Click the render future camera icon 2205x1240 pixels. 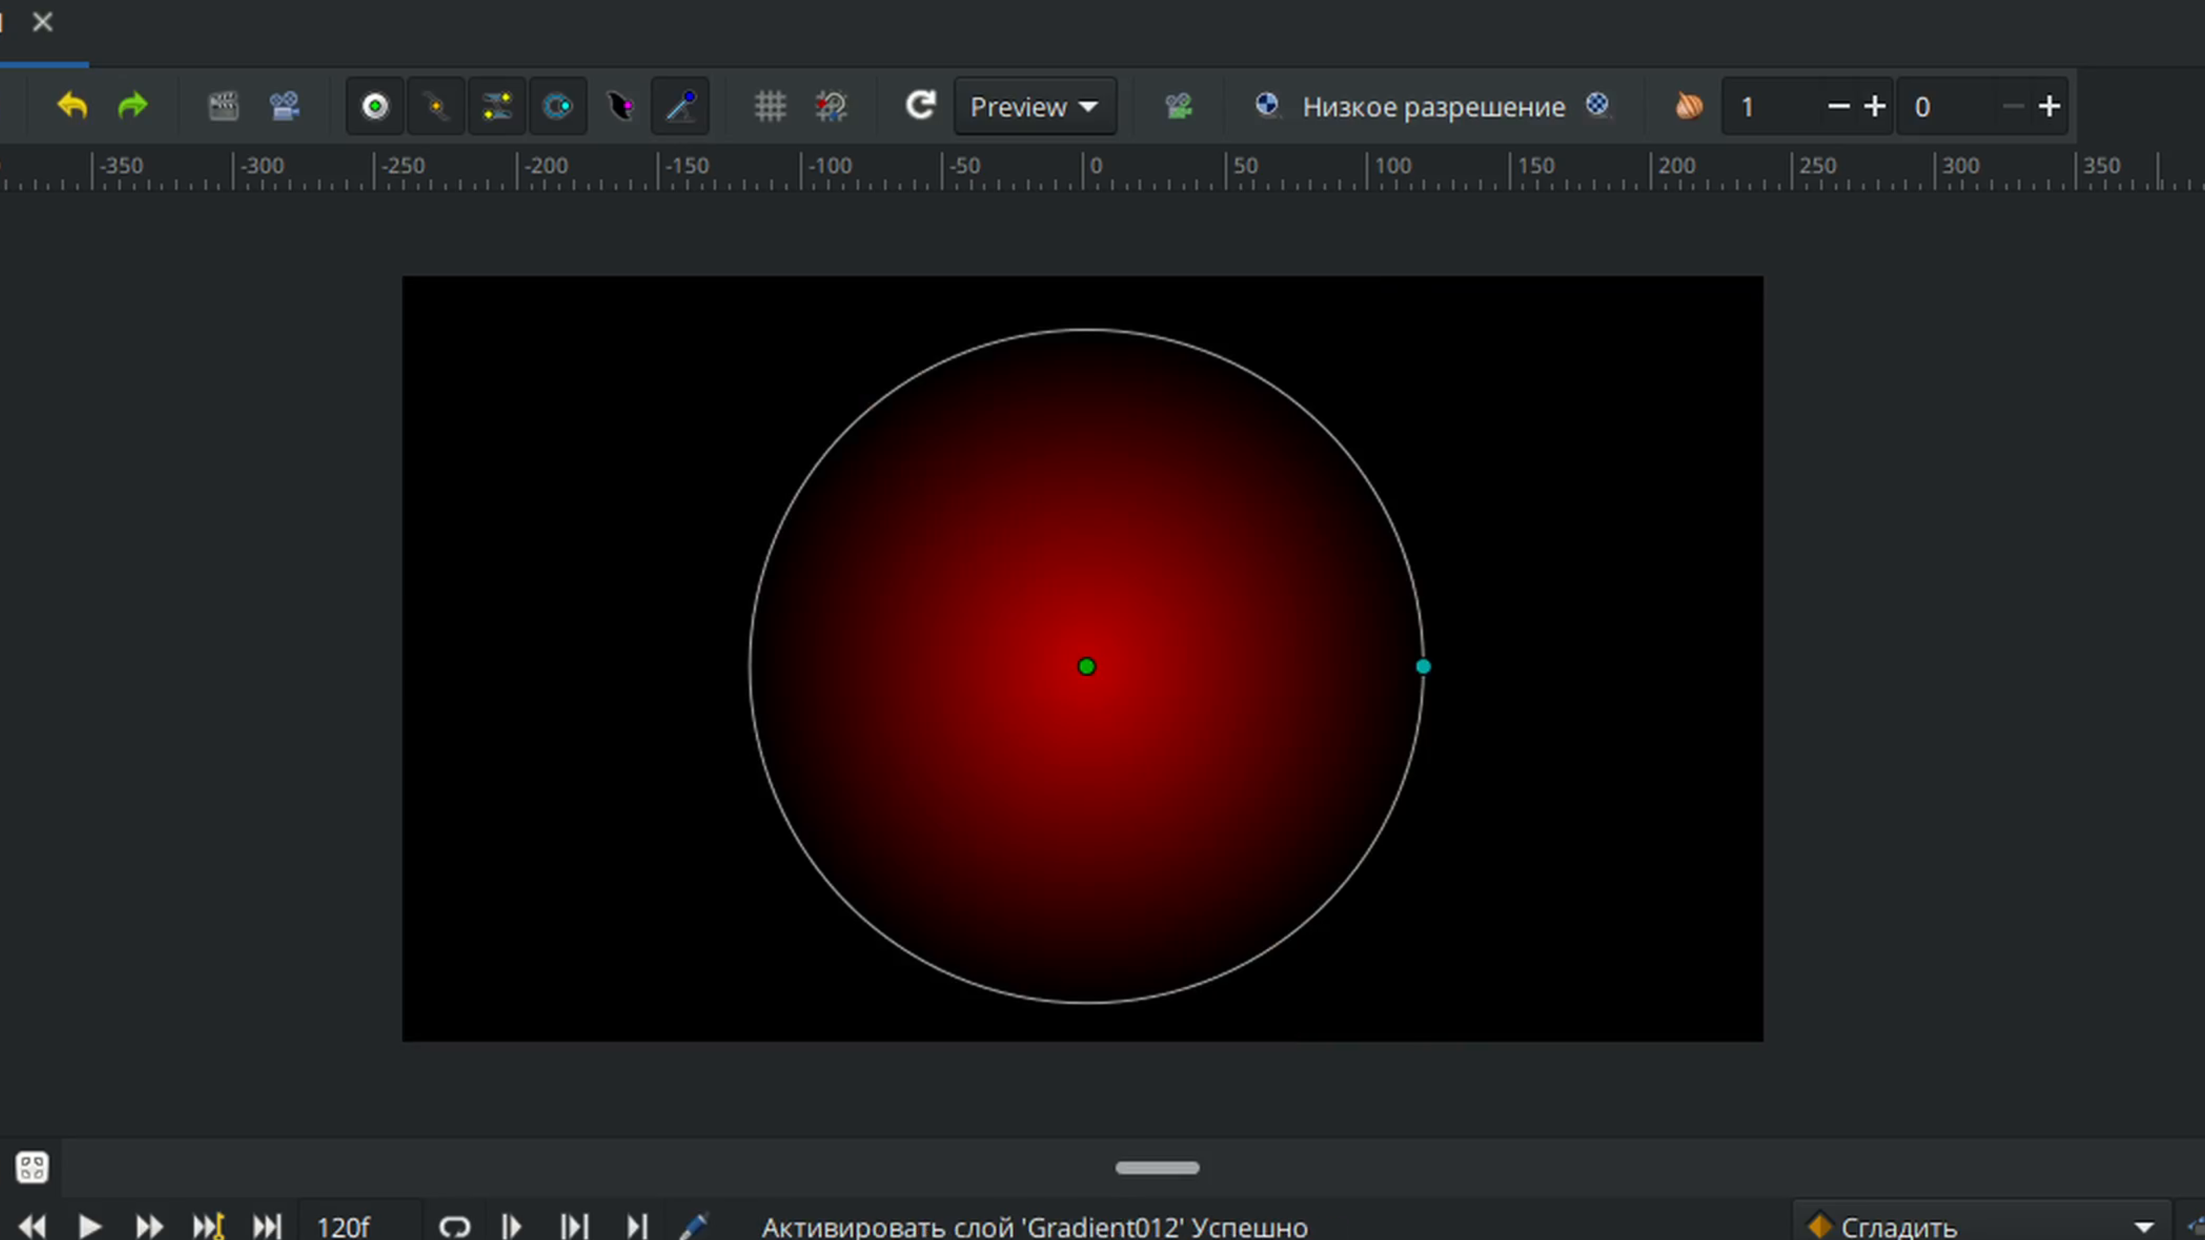coord(1179,106)
